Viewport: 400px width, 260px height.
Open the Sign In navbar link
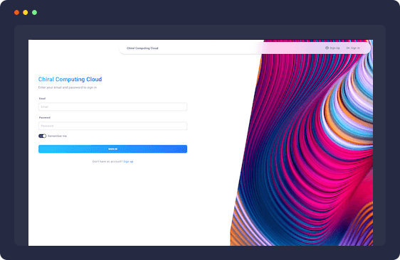[x=353, y=48]
